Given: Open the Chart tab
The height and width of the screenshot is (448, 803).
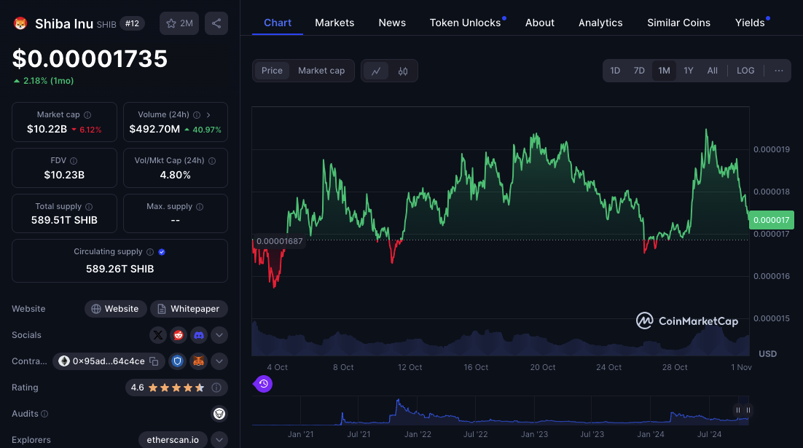Looking at the screenshot, I should tap(278, 23).
